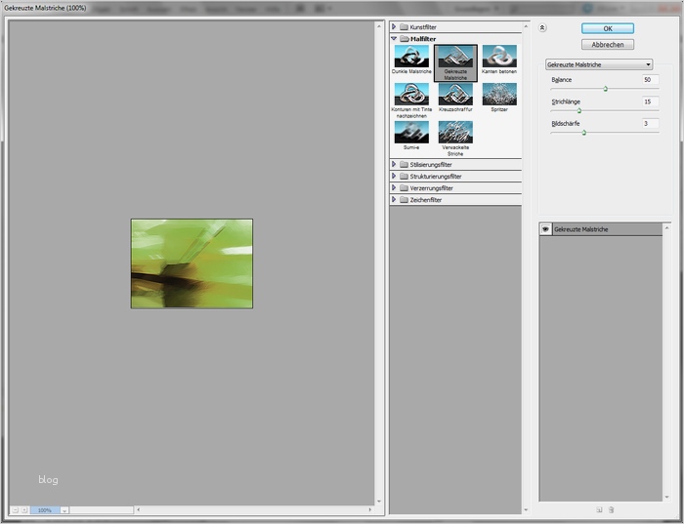
Task: Click the Bildschärfe value field
Action: coord(651,123)
